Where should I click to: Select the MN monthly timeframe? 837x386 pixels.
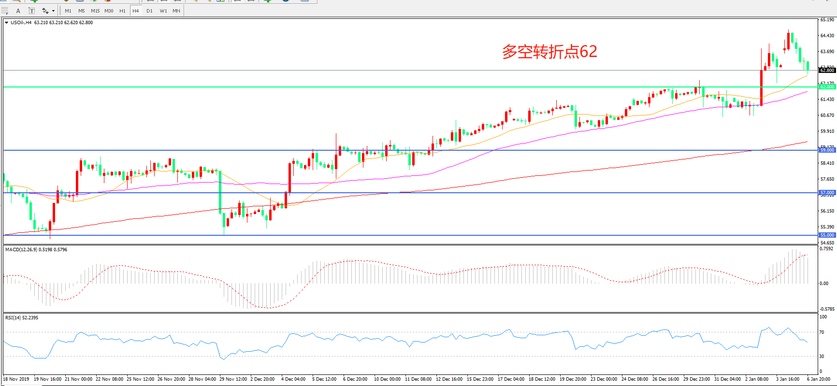(x=176, y=11)
